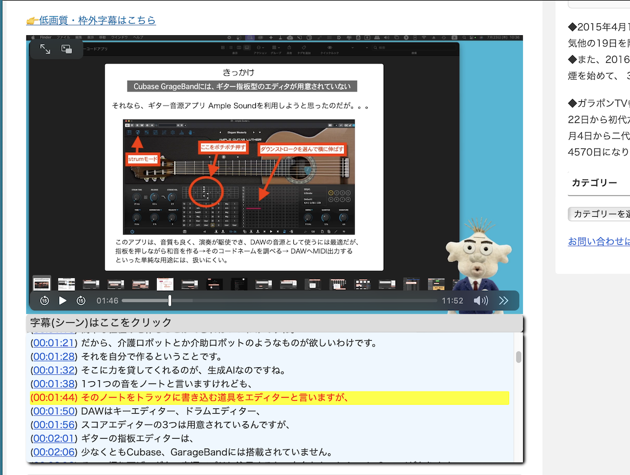Toggle the 字幕(シーン)はここをクリック bar
The height and width of the screenshot is (475, 630).
point(275,323)
